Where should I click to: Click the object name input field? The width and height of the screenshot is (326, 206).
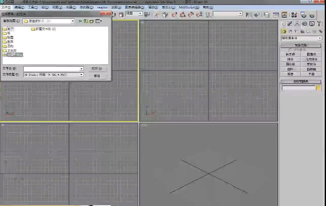point(299,88)
